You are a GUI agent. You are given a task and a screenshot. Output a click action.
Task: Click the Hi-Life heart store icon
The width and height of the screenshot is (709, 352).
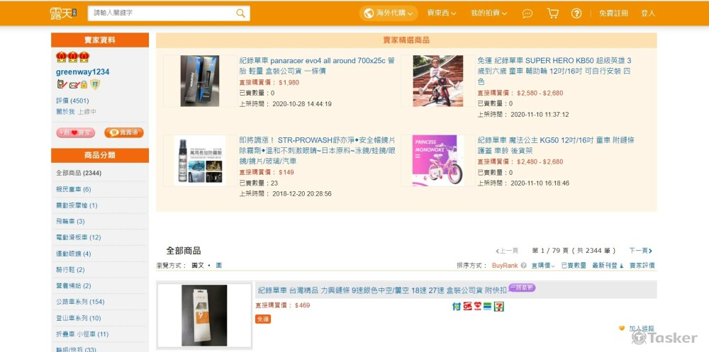tap(477, 307)
